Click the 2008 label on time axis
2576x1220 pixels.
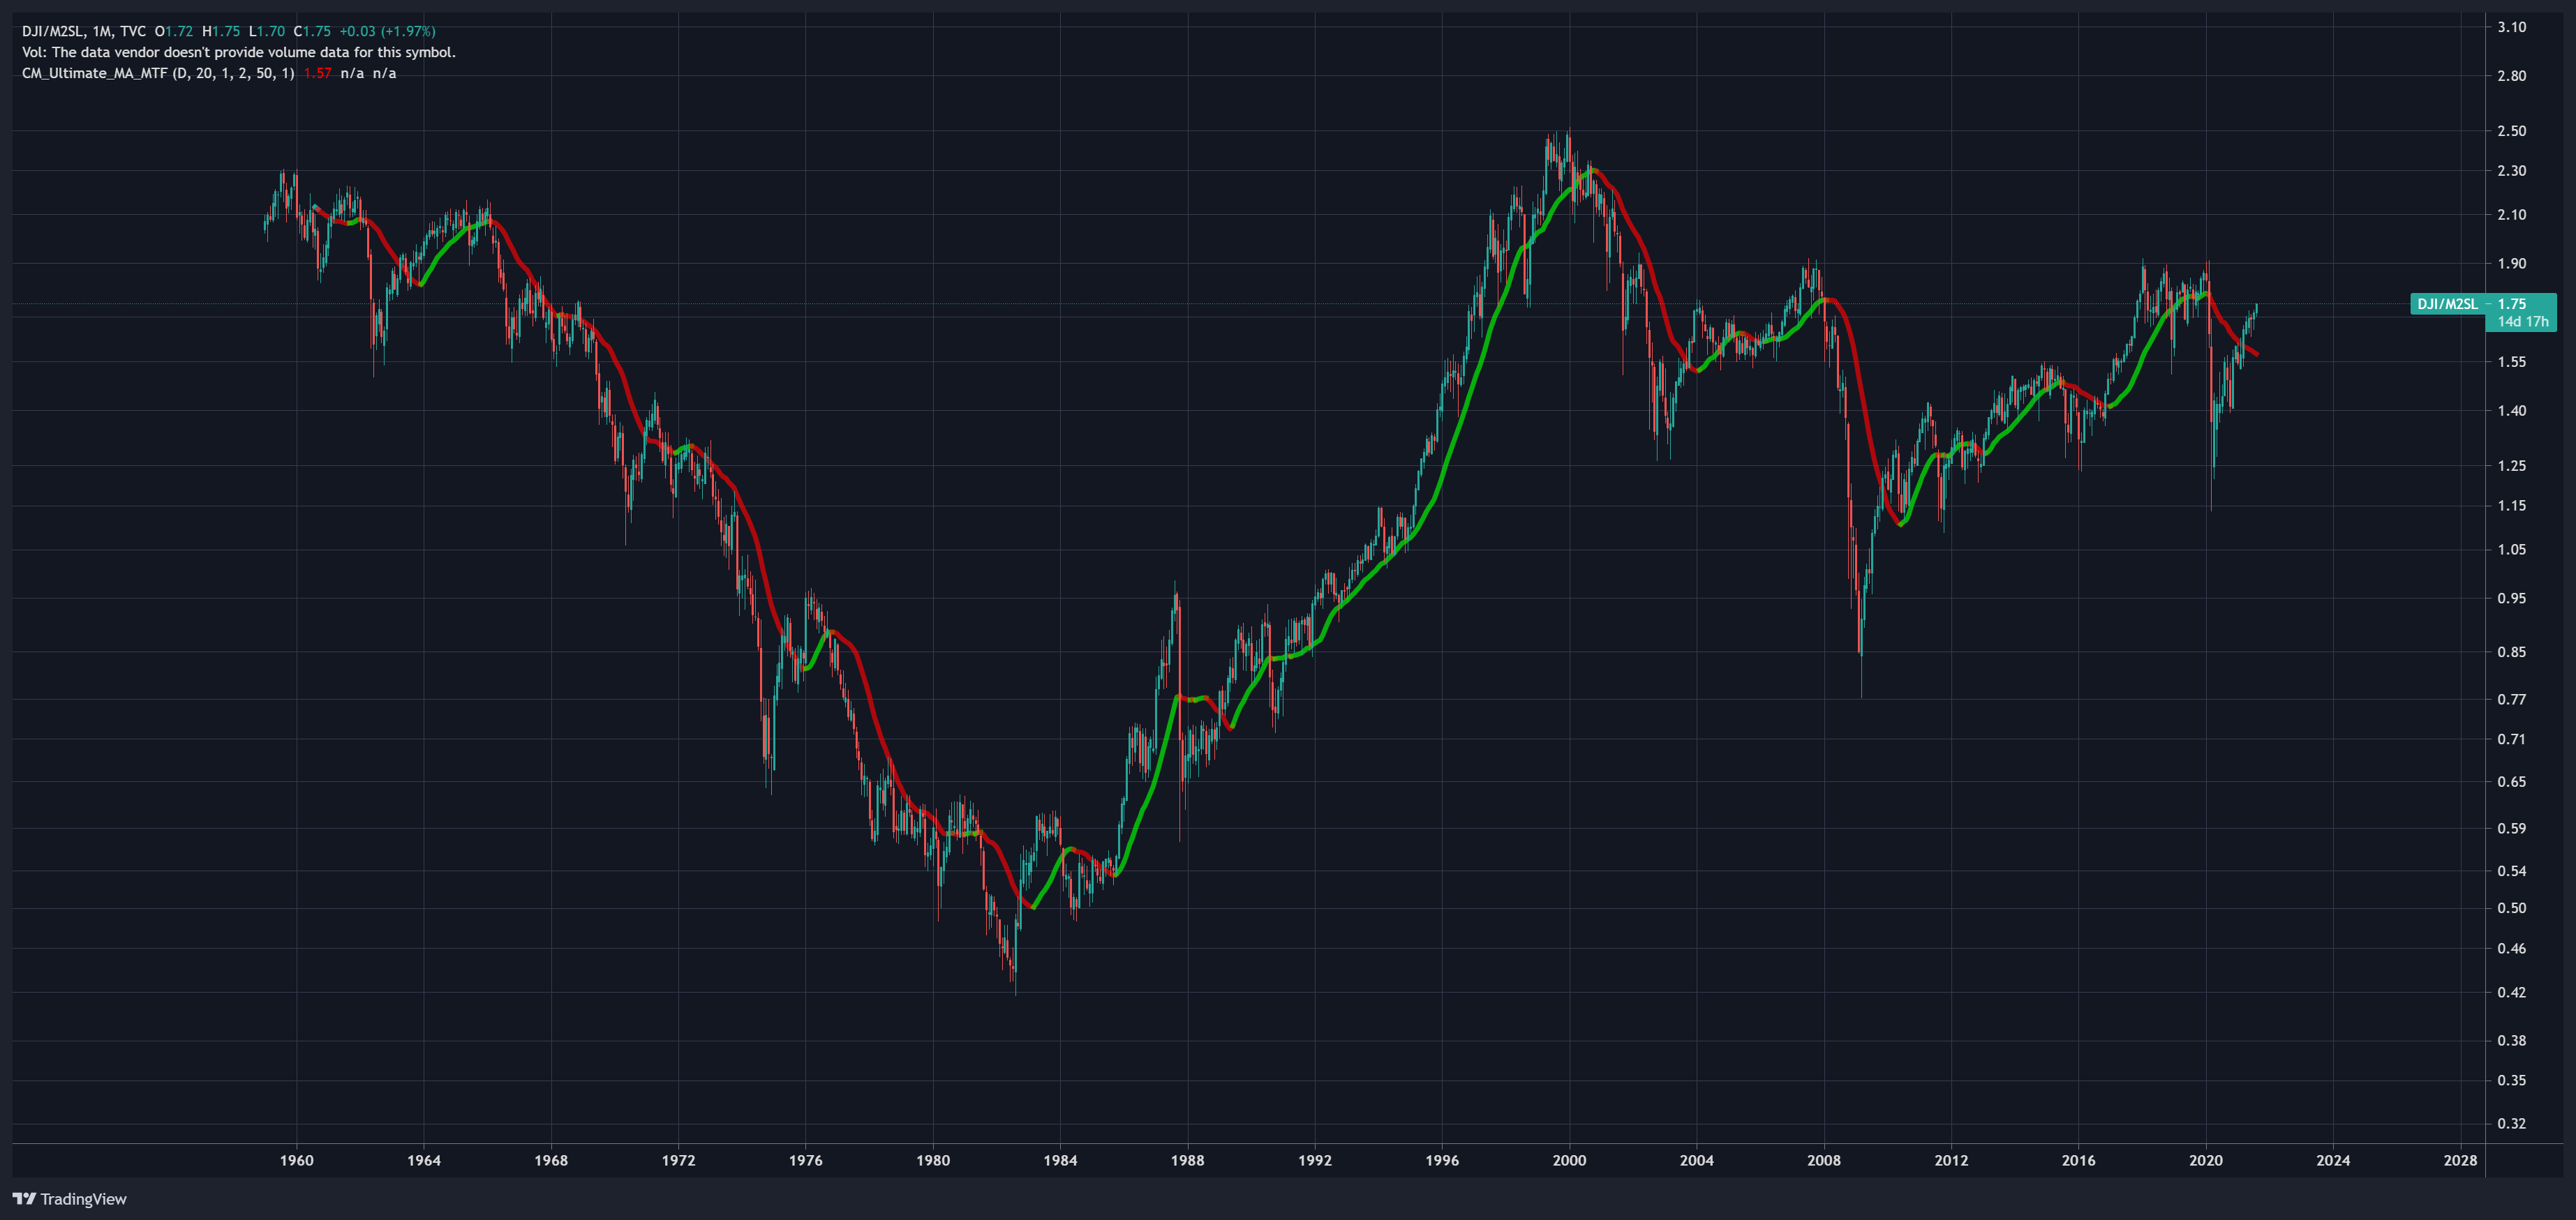pos(1824,1160)
